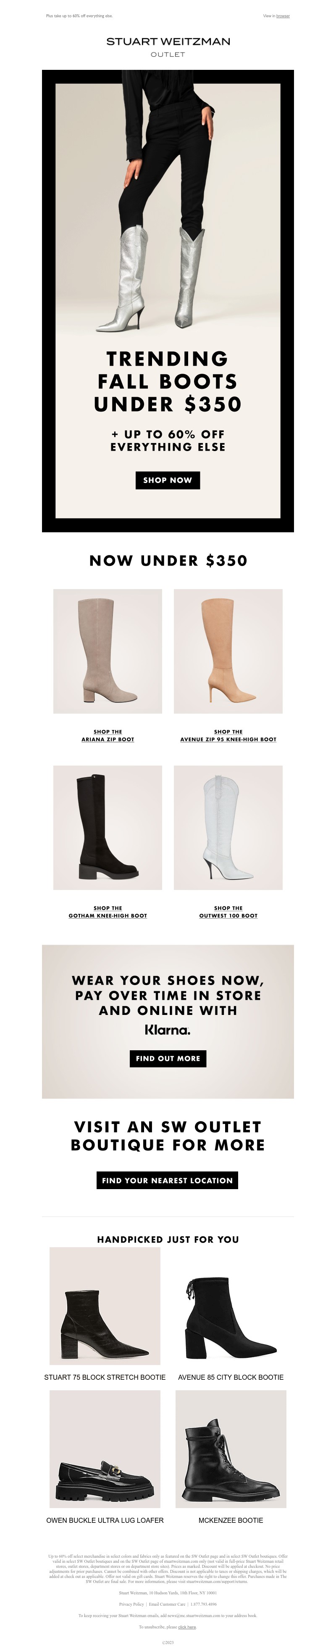The width and height of the screenshot is (336, 1652).
Task: Click the FIND OUT MORE button
Action: (168, 1058)
